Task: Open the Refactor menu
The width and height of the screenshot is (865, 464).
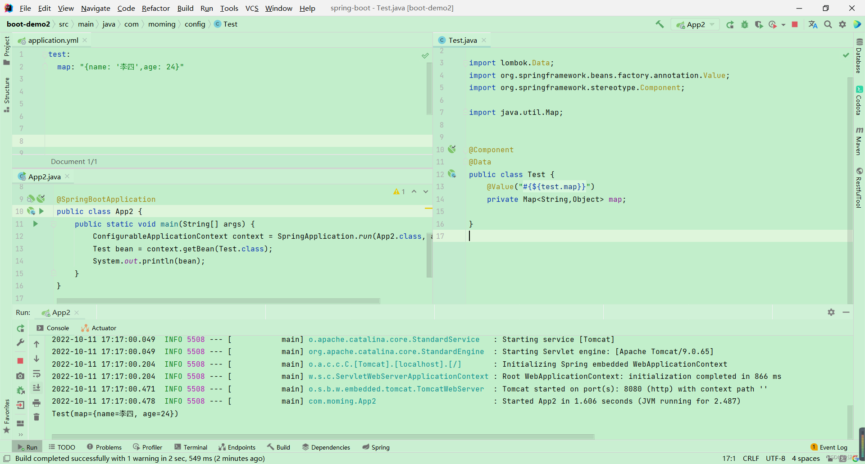Action: (x=155, y=8)
